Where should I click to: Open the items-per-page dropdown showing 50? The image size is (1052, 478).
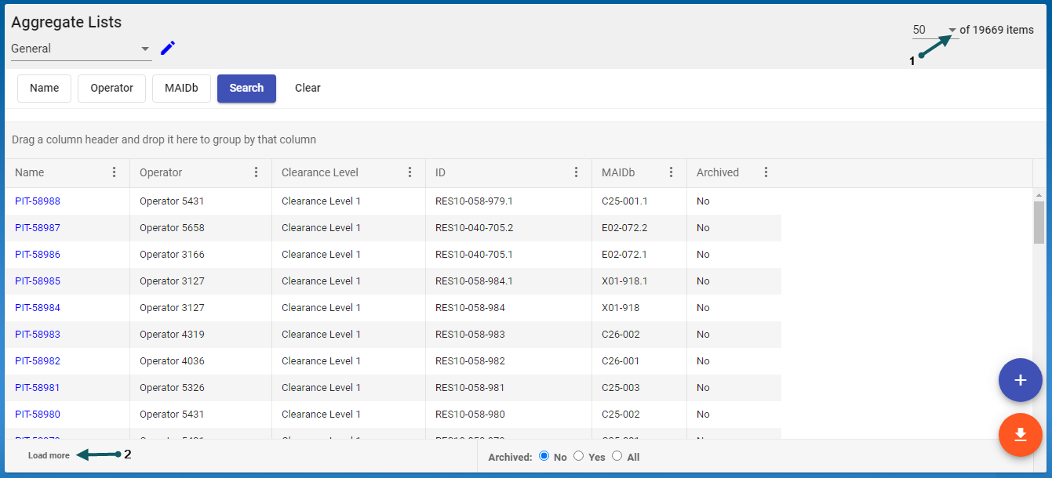[x=952, y=31]
